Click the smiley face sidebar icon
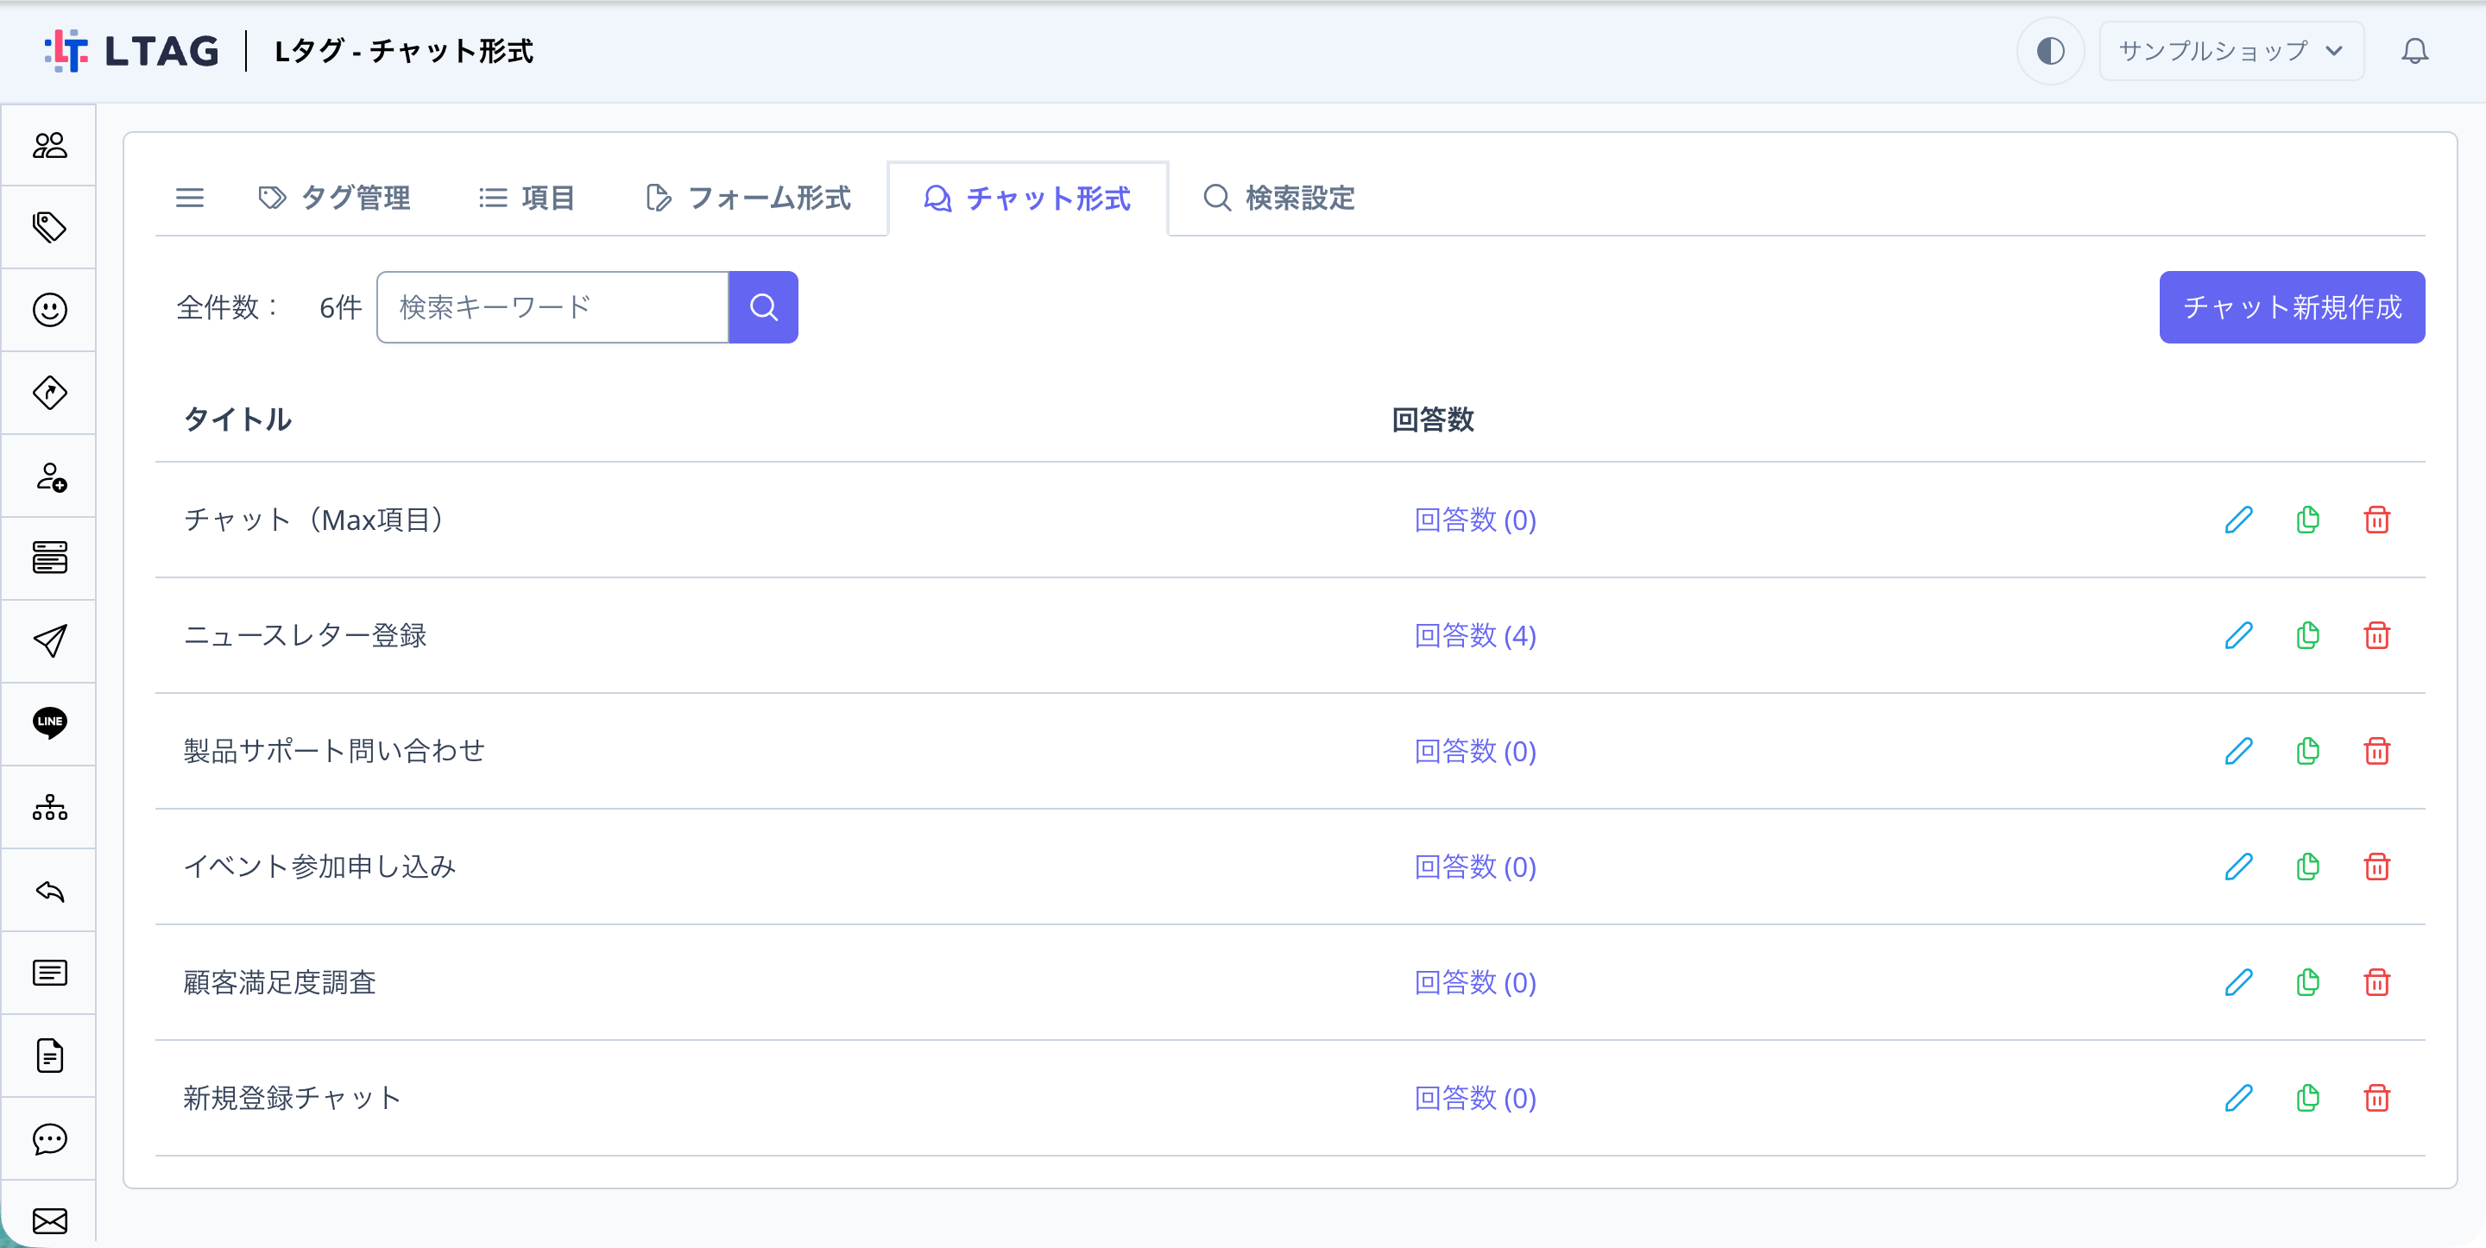2486x1248 pixels. [49, 310]
